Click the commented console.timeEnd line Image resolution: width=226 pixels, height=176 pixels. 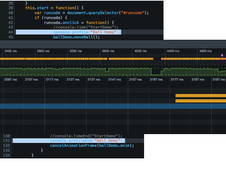(x=86, y=136)
